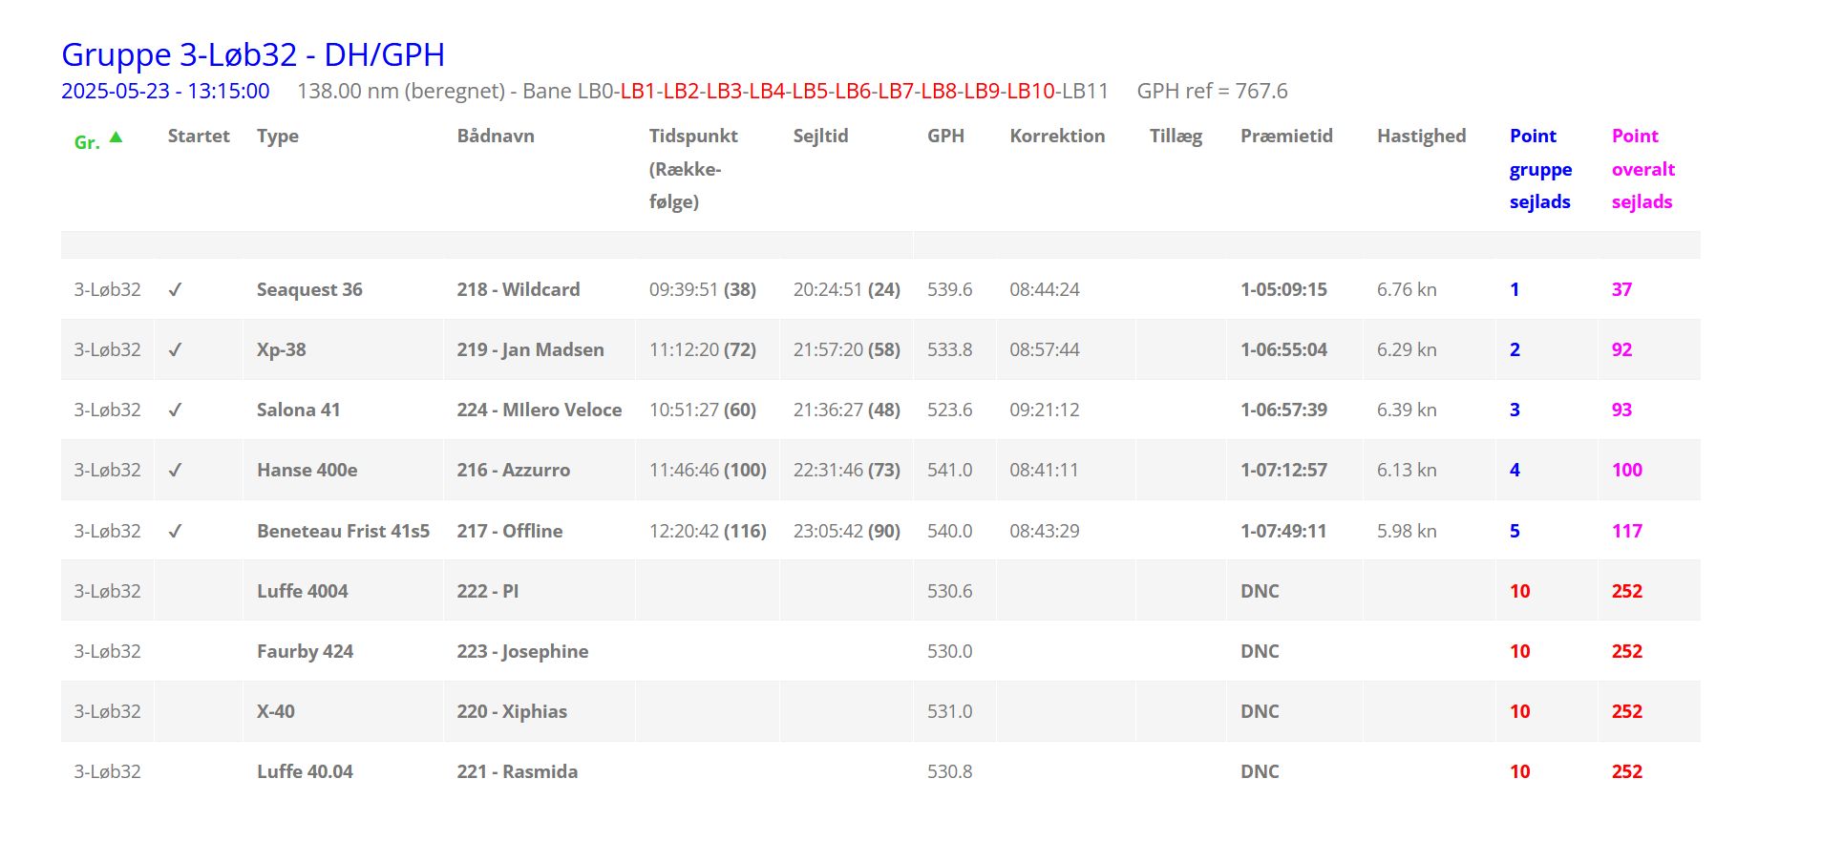Click the 2025-05-23 - 13:15:00 start time link
1822x863 pixels.
pos(165,91)
